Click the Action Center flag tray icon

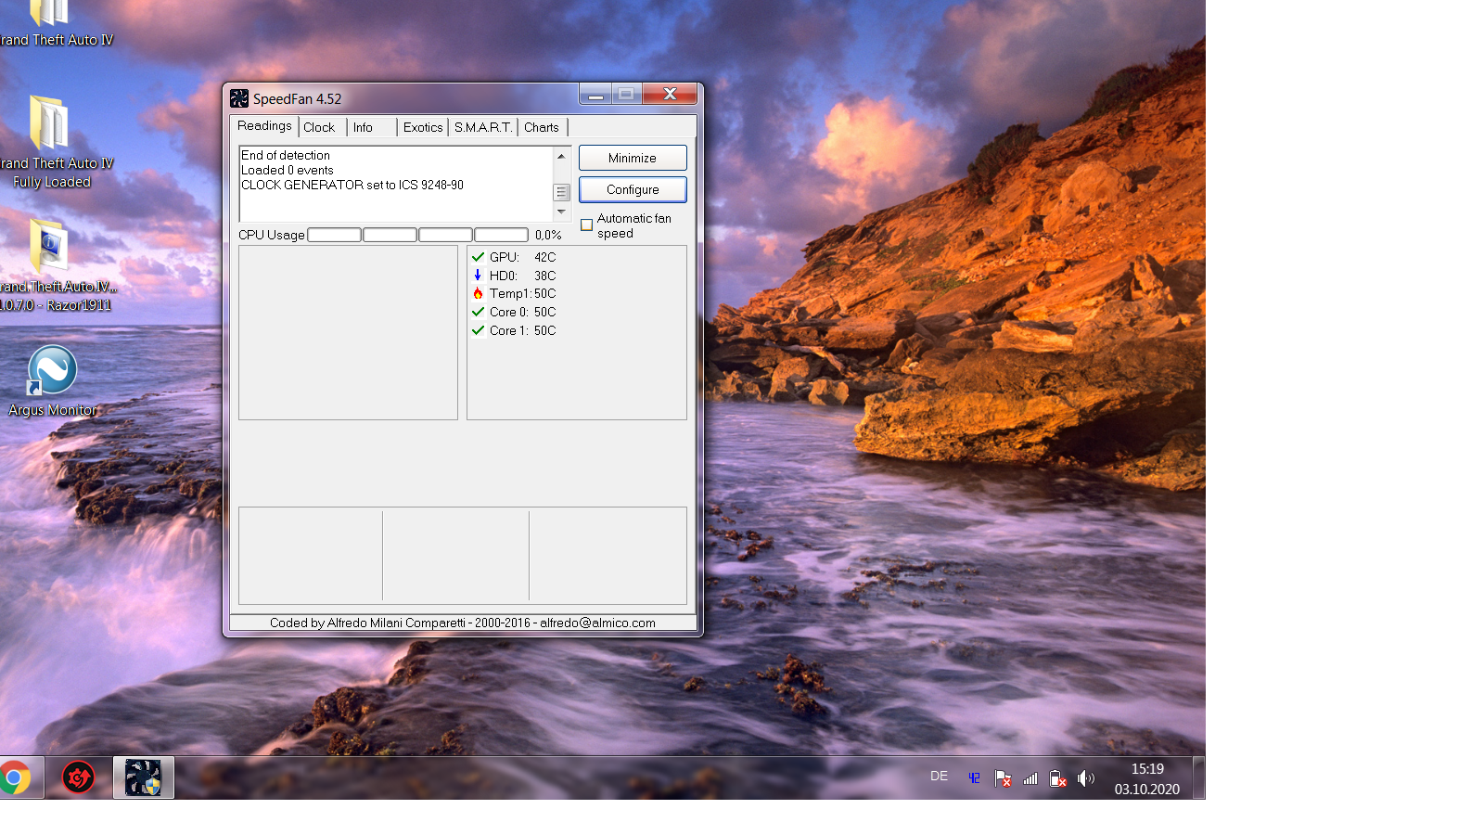pyautogui.click(x=1003, y=778)
